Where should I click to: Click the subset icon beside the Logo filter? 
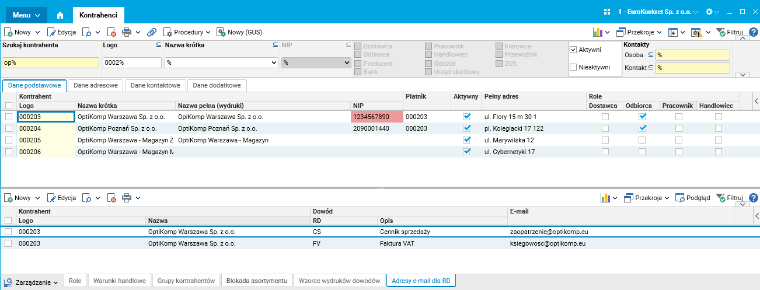tap(158, 45)
